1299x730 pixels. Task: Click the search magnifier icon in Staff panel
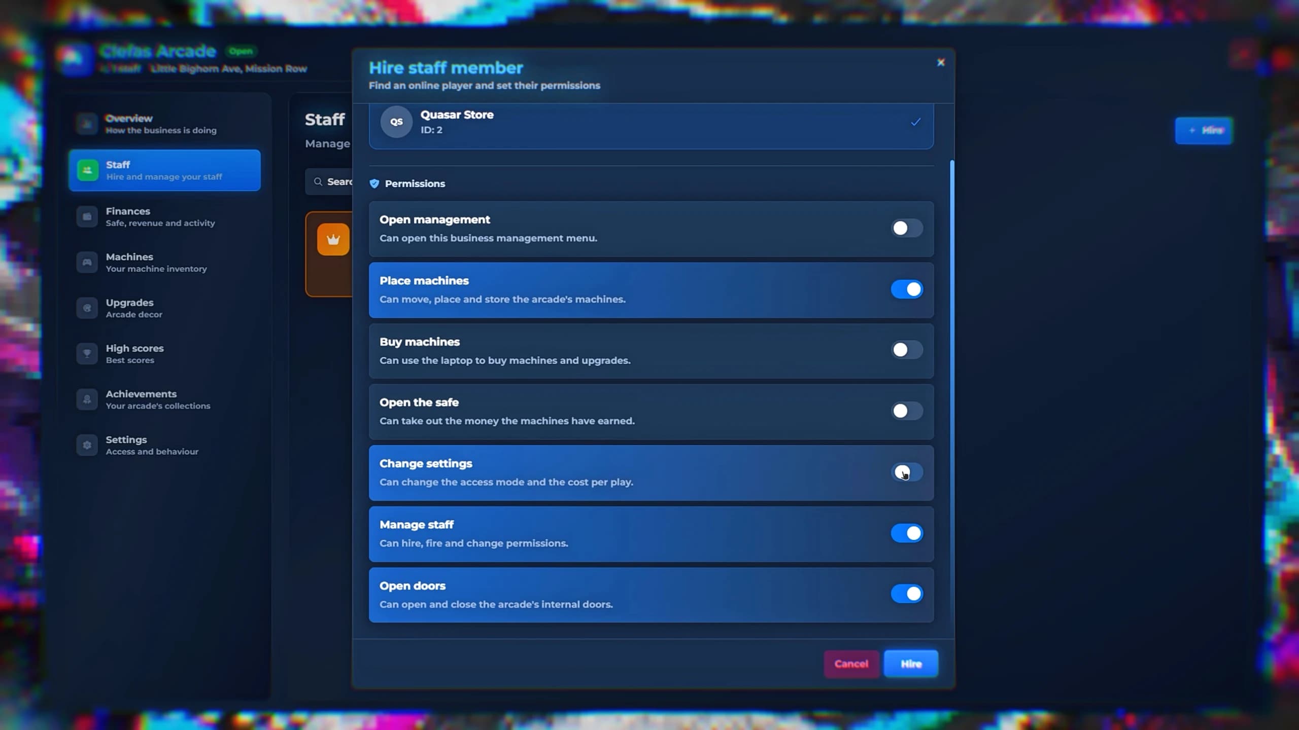[318, 181]
